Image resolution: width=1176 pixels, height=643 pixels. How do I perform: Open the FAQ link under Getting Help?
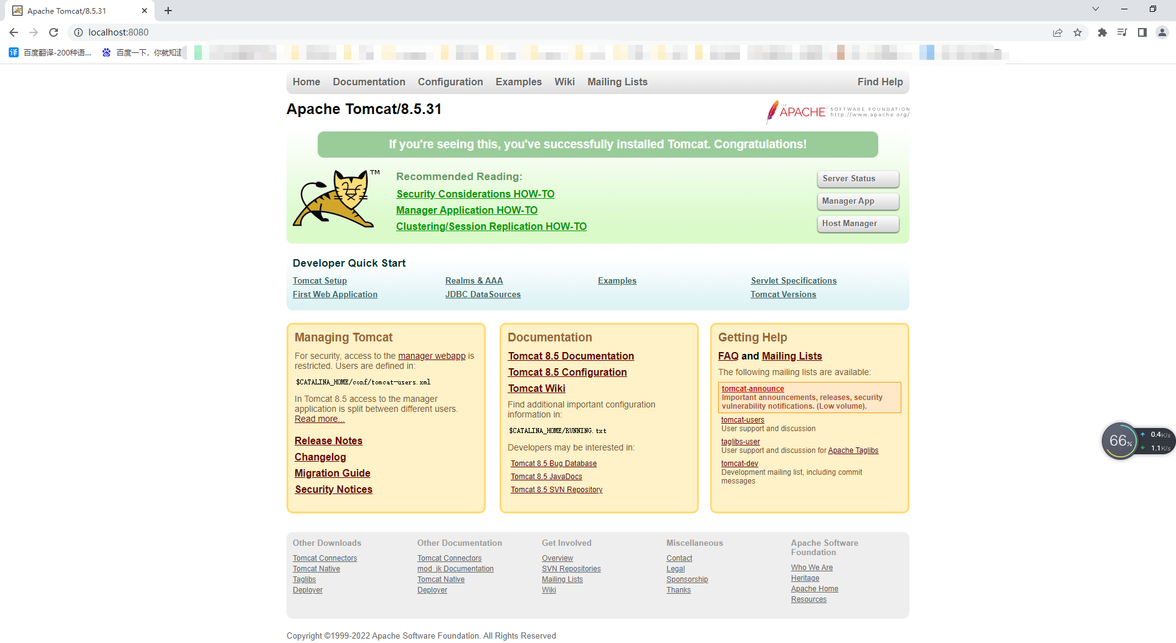(728, 356)
